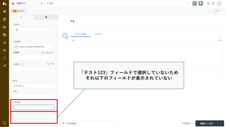This screenshot has width=227, height=127.
Task: Open the Home icon in the sidebar
Action: click(x=5, y=11)
